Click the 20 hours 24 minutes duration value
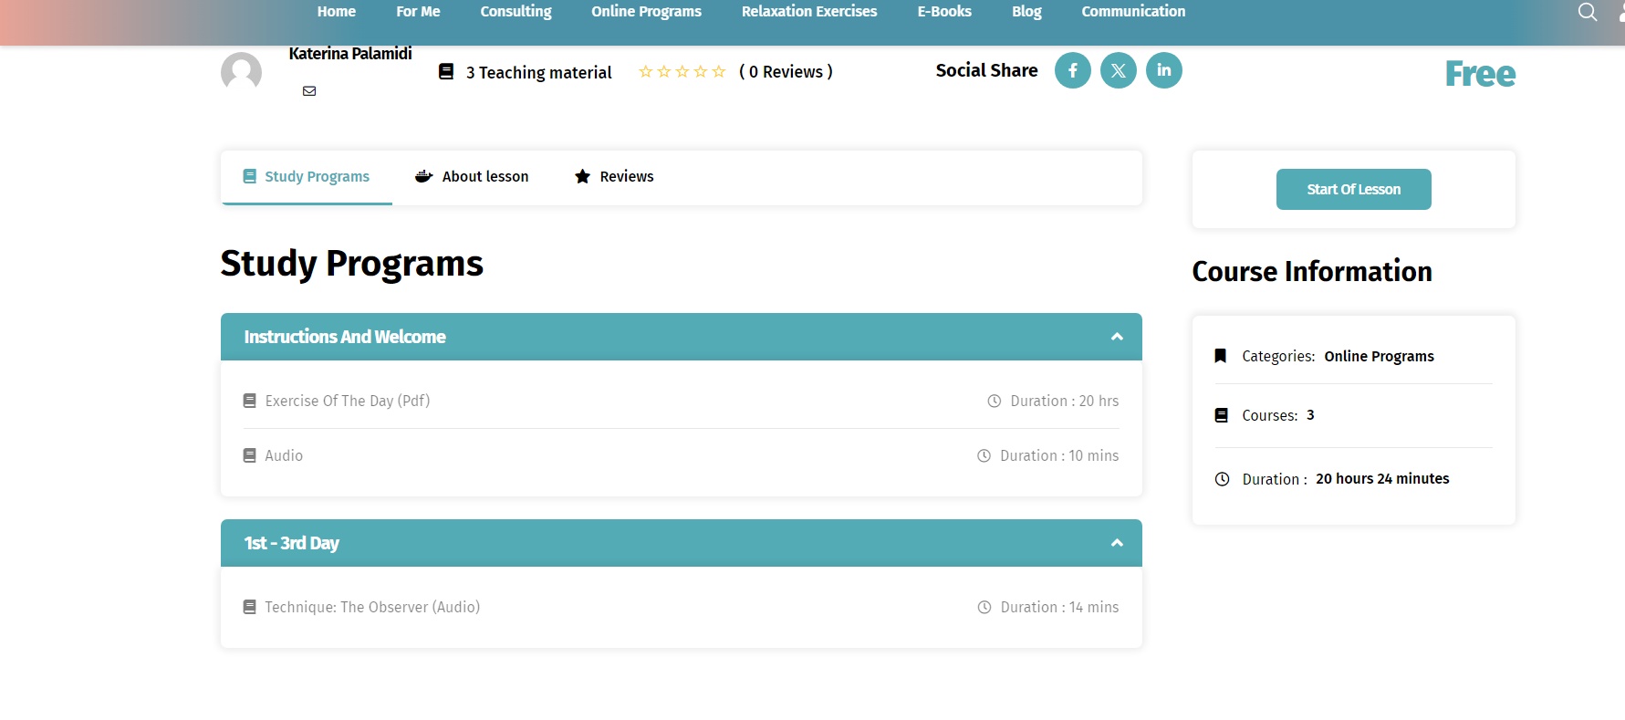Screen dimensions: 1625x720 point(1382,479)
